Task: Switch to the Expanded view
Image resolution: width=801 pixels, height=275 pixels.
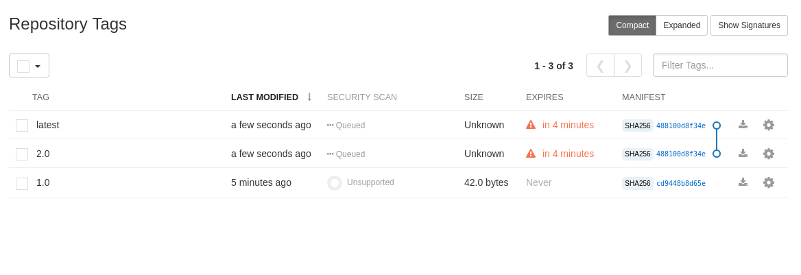Action: [x=682, y=25]
